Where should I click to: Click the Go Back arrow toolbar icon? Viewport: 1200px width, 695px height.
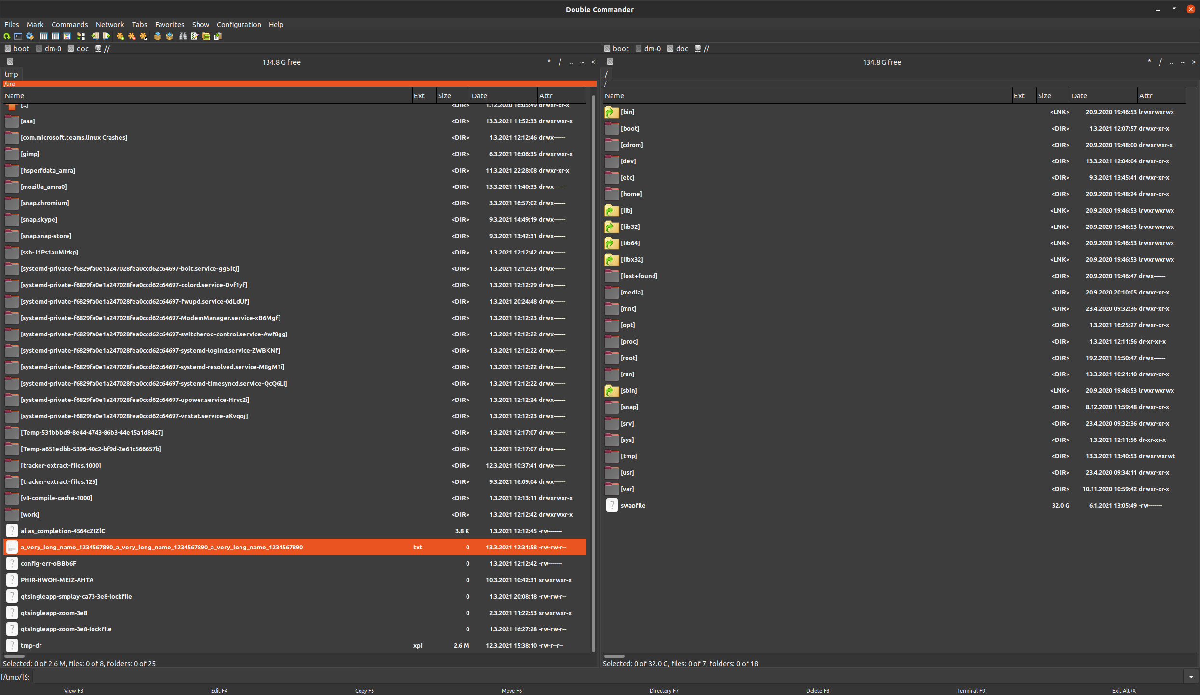click(95, 36)
